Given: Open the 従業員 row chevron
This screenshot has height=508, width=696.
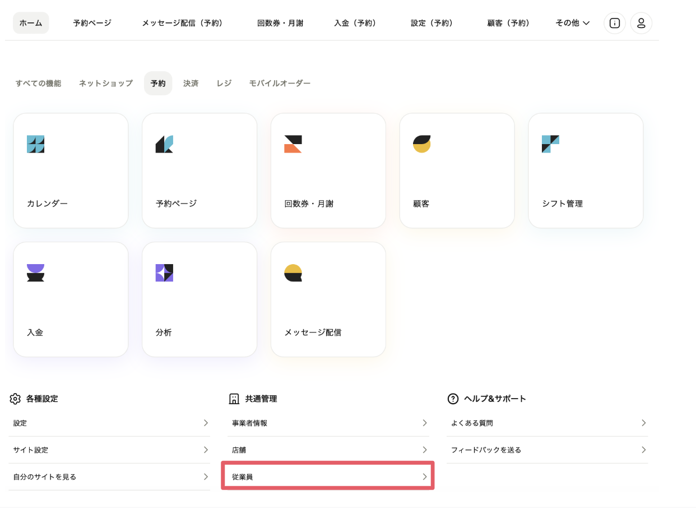Looking at the screenshot, I should (x=425, y=477).
